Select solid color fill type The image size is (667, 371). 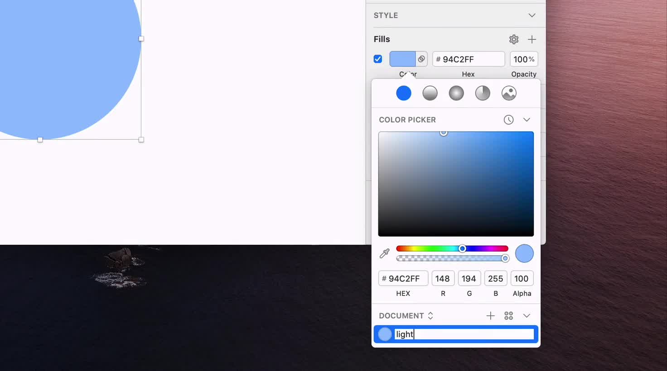[403, 93]
